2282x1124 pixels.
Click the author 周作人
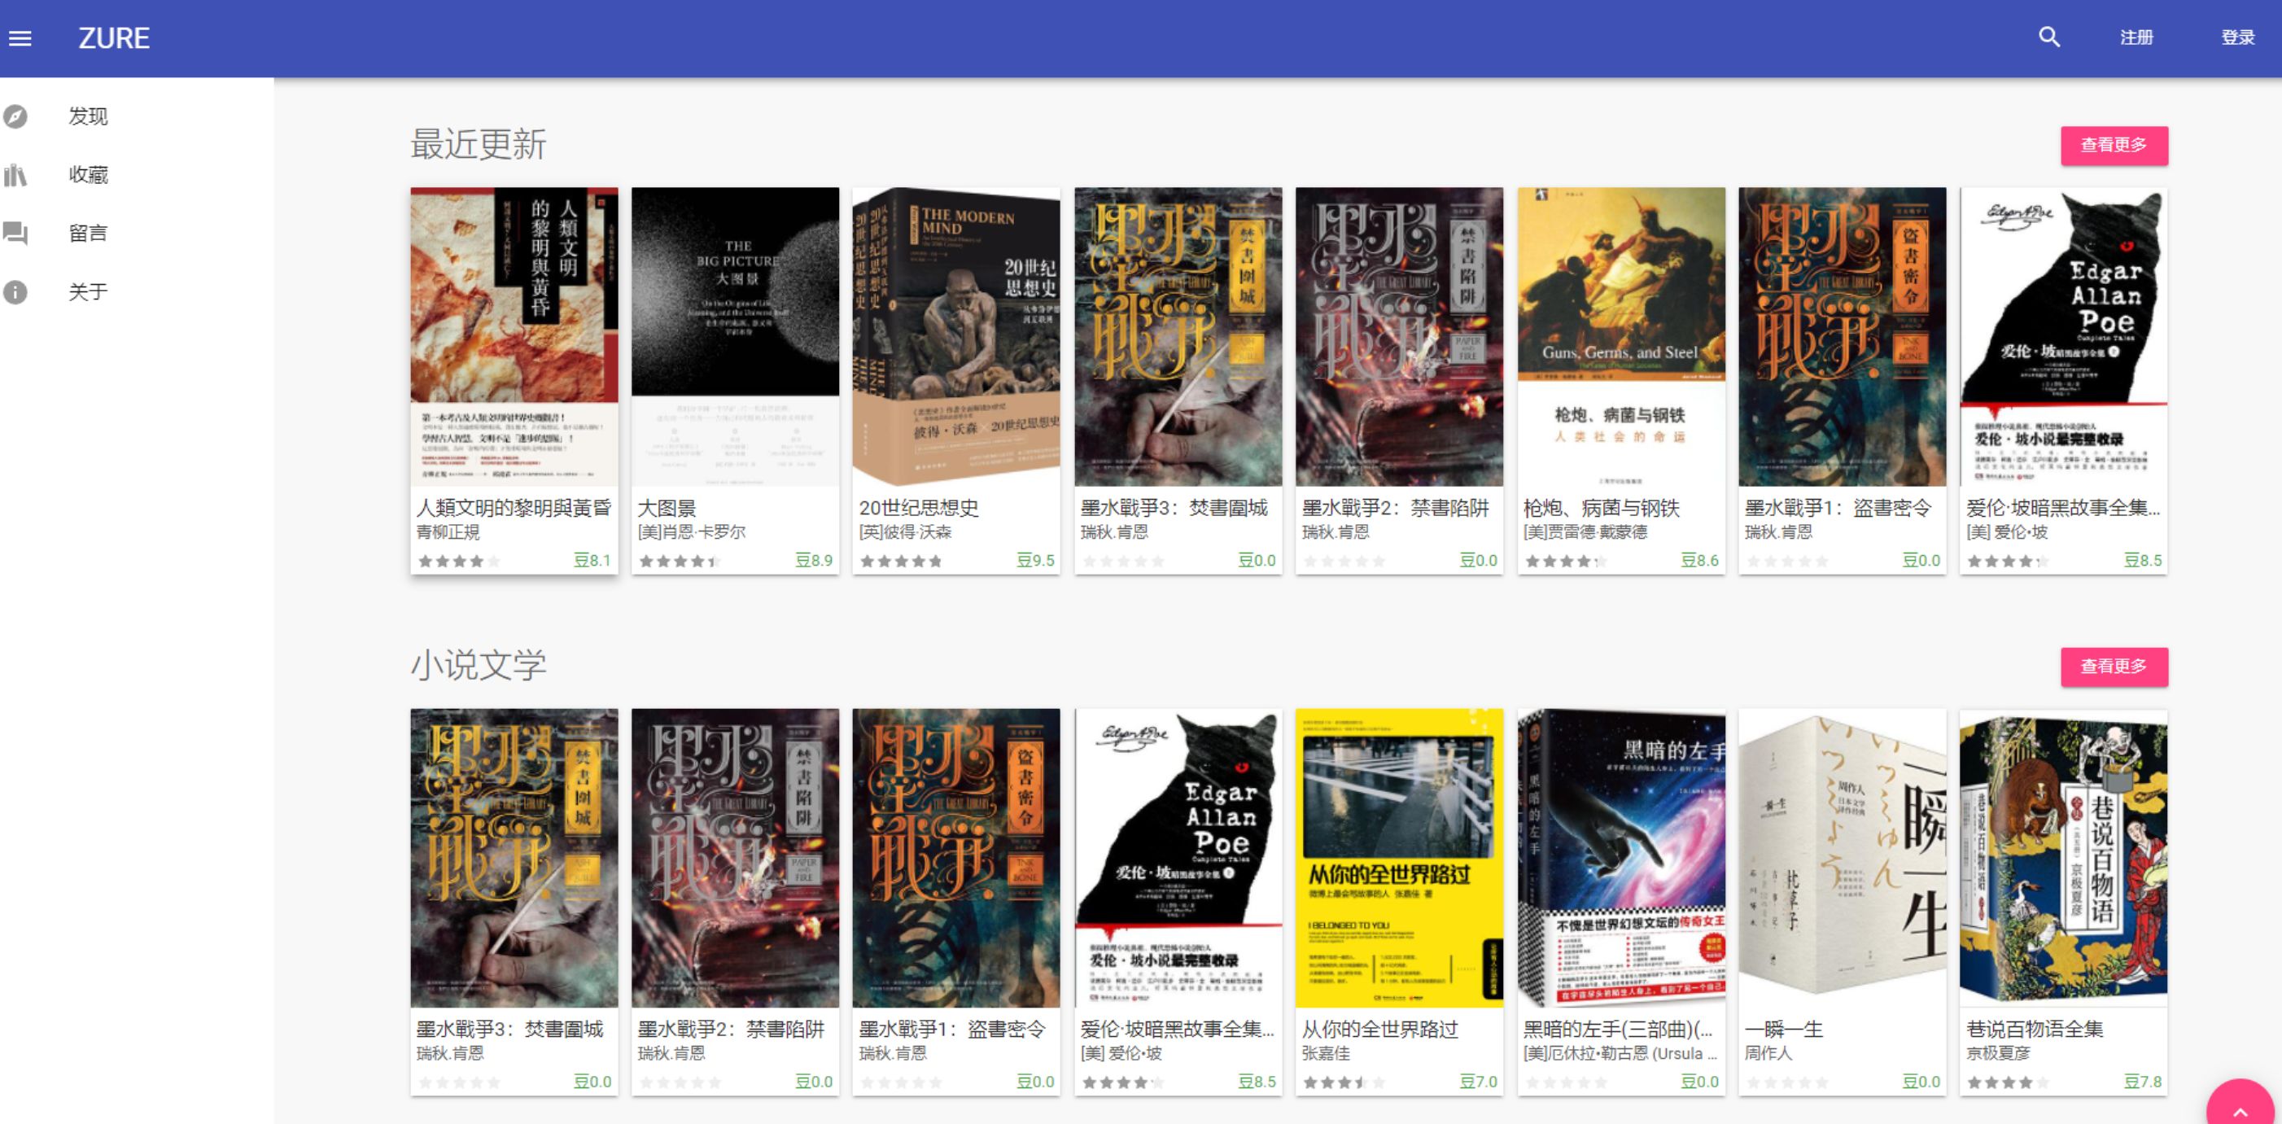[x=1769, y=1052]
